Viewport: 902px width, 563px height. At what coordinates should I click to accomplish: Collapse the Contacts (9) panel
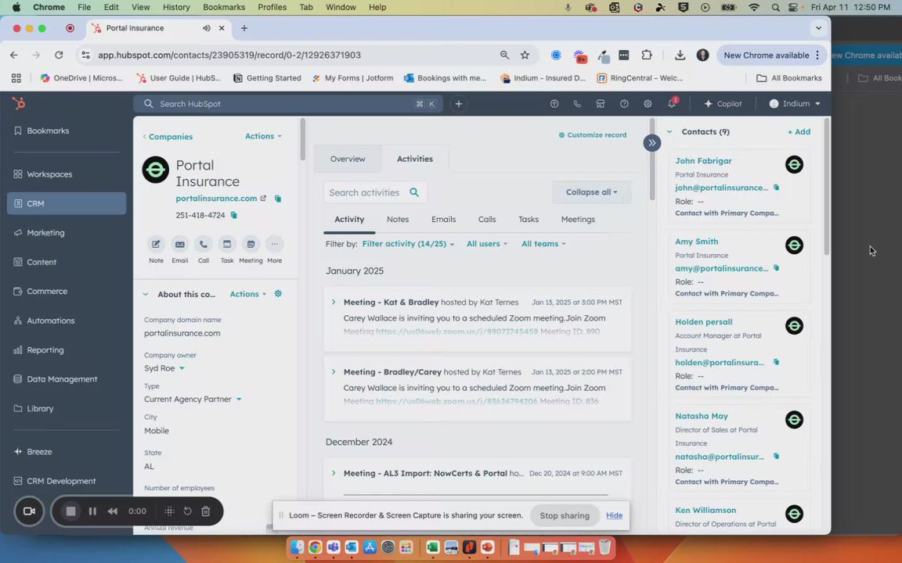(669, 131)
